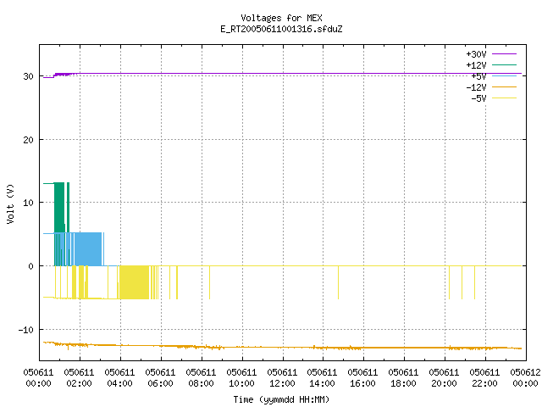Click the purple +30V legend line sample
The height and width of the screenshot is (407, 542).
(x=504, y=54)
